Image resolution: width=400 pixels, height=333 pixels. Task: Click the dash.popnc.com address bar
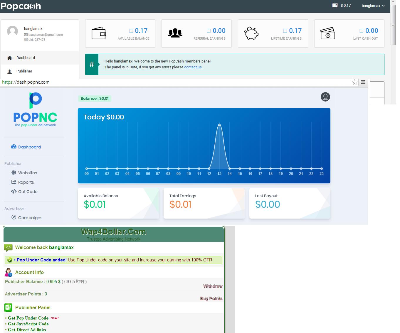176,82
